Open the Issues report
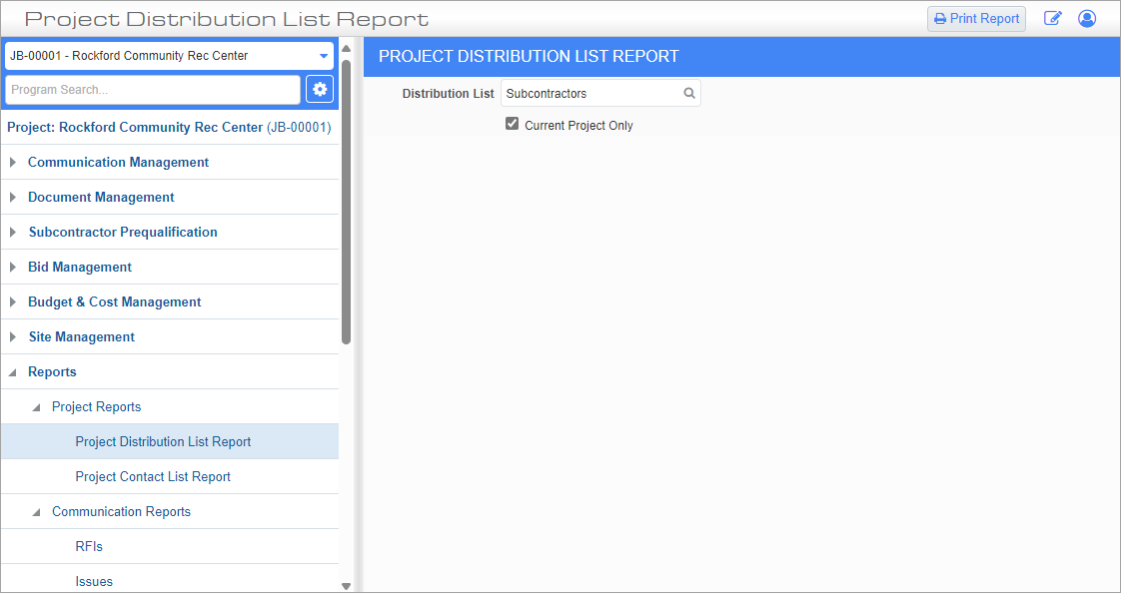This screenshot has width=1121, height=593. tap(93, 580)
